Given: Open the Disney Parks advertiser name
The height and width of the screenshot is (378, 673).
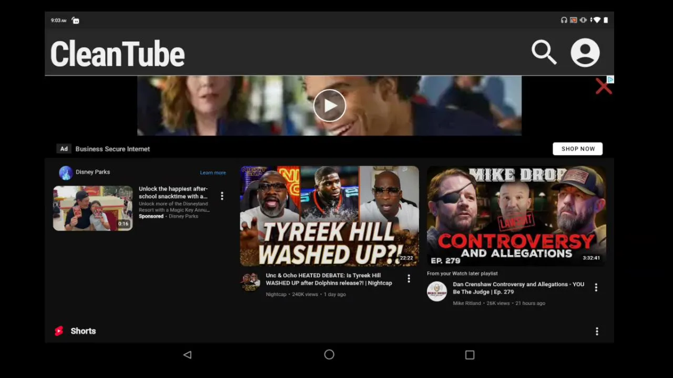Looking at the screenshot, I should coord(93,172).
